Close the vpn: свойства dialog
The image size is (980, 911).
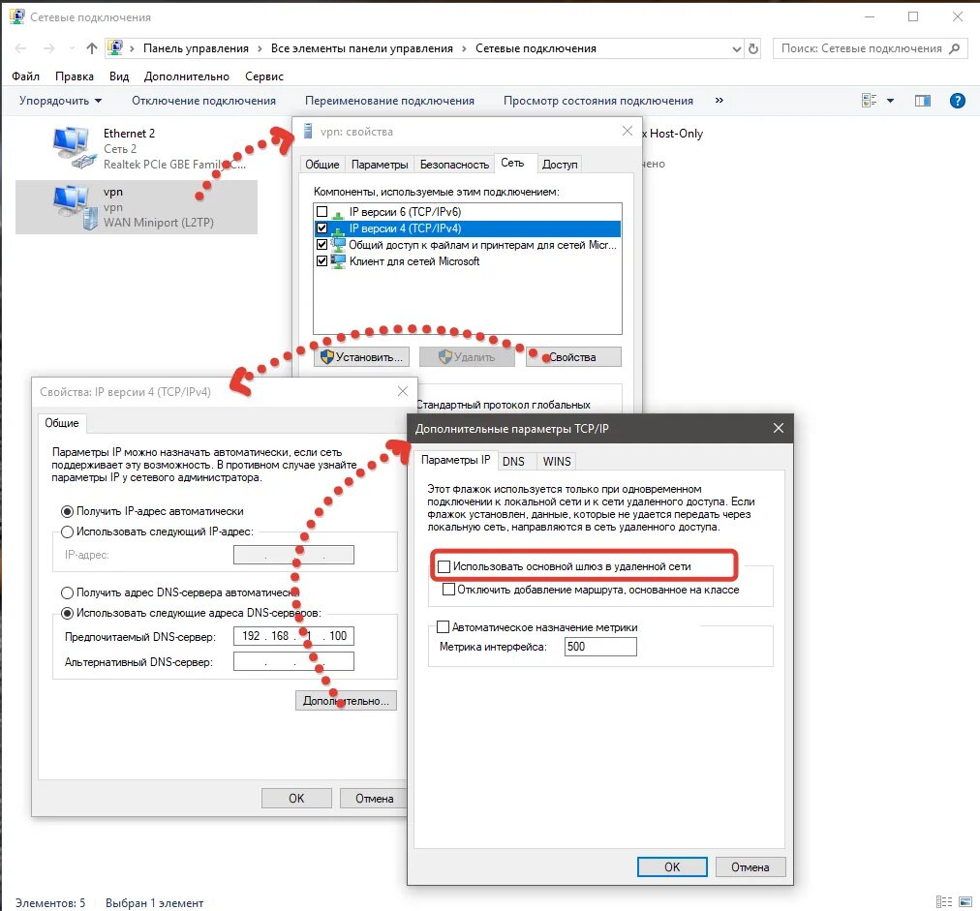coord(628,132)
